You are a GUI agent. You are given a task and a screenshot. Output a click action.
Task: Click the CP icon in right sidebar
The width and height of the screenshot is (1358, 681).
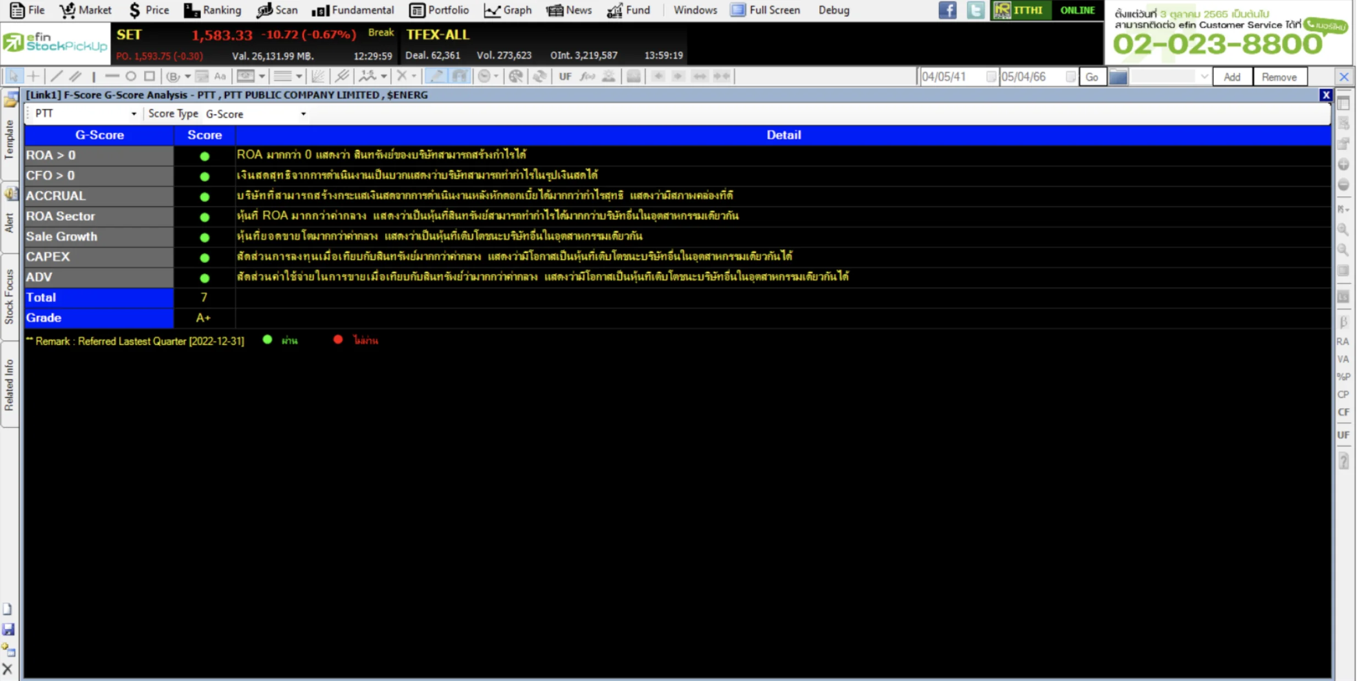pyautogui.click(x=1343, y=394)
